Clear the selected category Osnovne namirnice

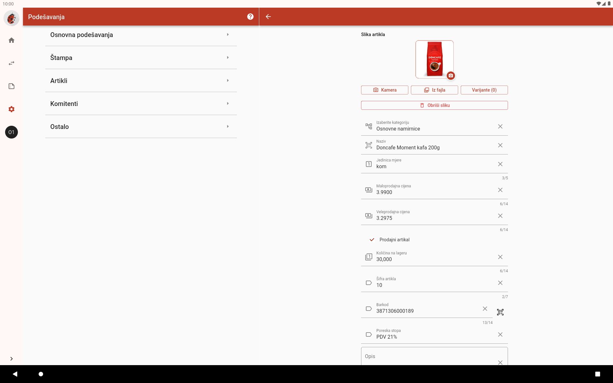click(500, 126)
